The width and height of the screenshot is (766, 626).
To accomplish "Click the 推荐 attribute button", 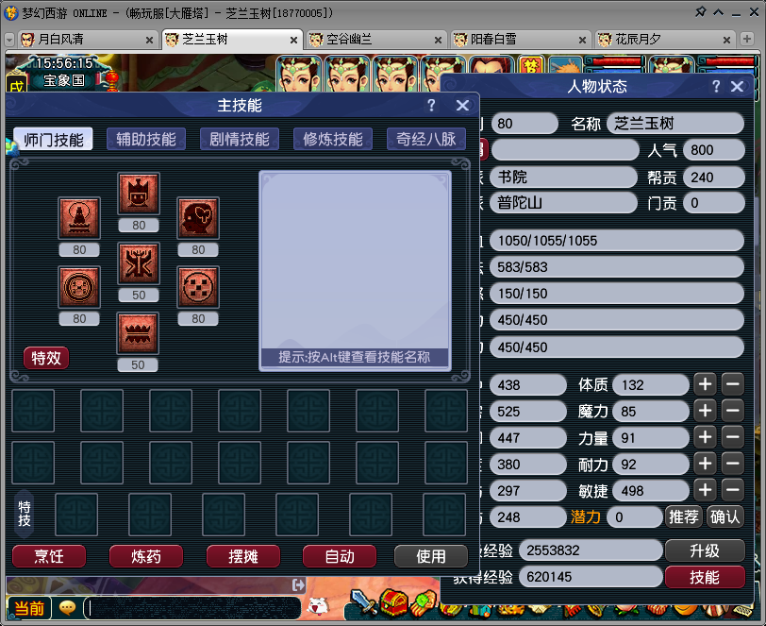I will click(683, 516).
